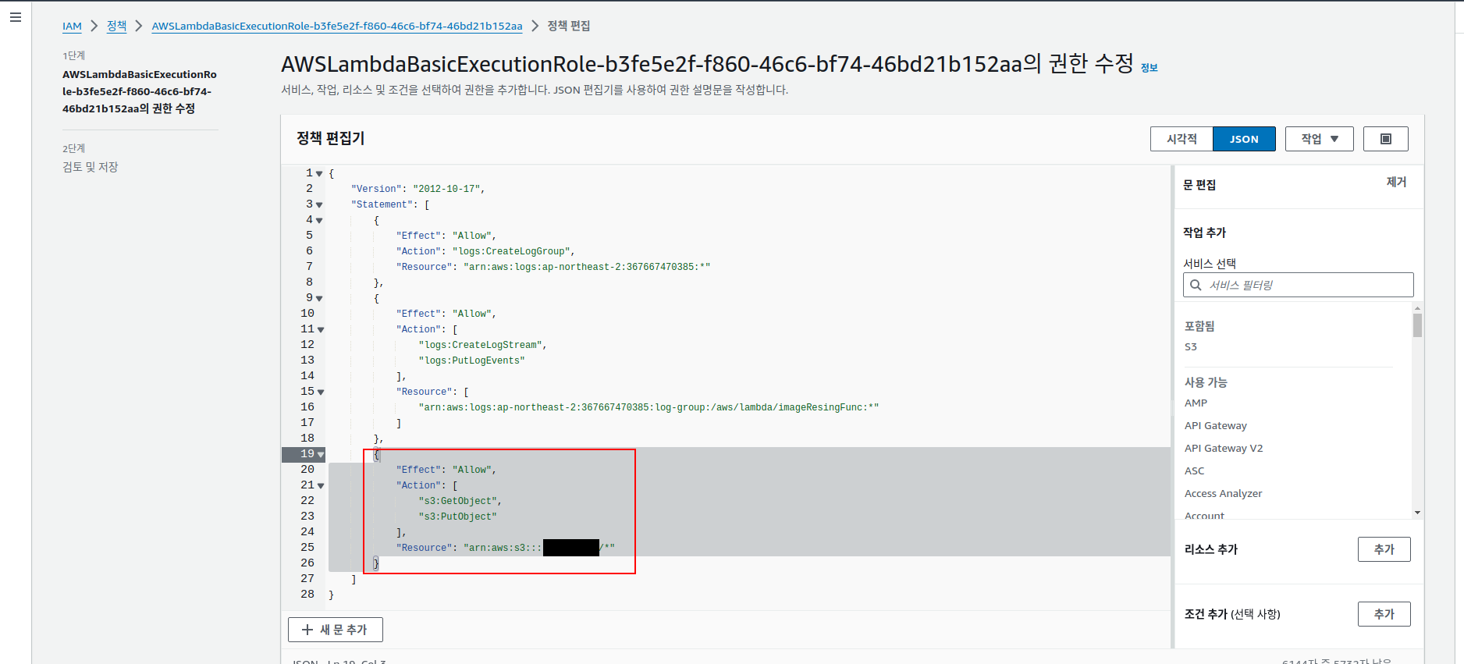Click the 문 편집 panel heading

[x=1199, y=185]
